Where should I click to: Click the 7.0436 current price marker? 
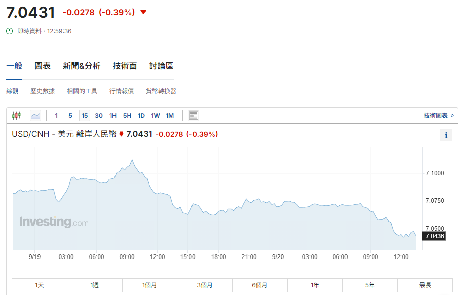click(x=435, y=236)
